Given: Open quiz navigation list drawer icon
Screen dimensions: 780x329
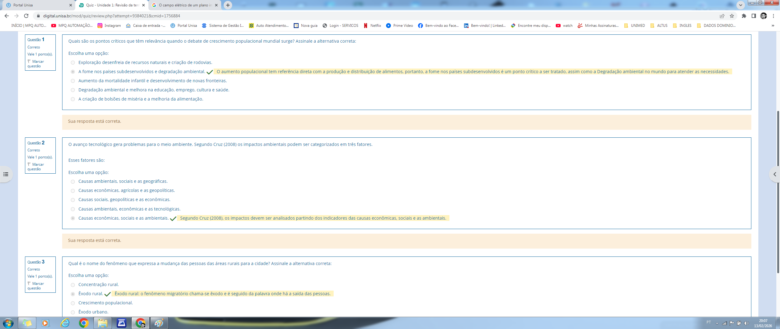Looking at the screenshot, I should click(6, 174).
